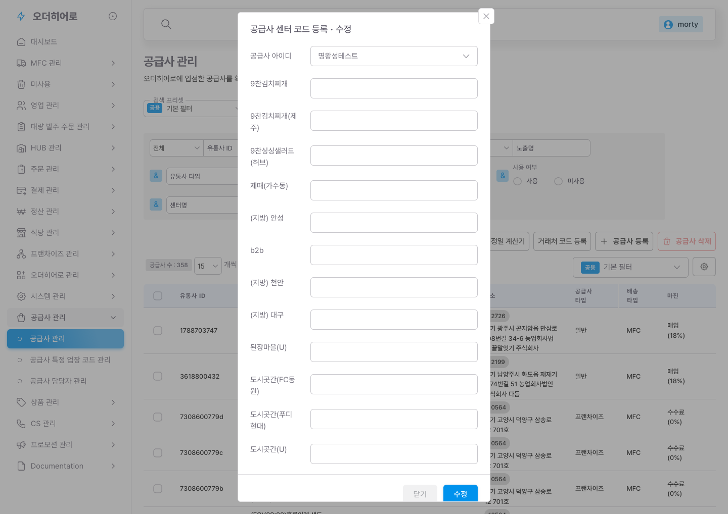
Task: Open the 프로모션 관리 menu item
Action: click(x=66, y=445)
